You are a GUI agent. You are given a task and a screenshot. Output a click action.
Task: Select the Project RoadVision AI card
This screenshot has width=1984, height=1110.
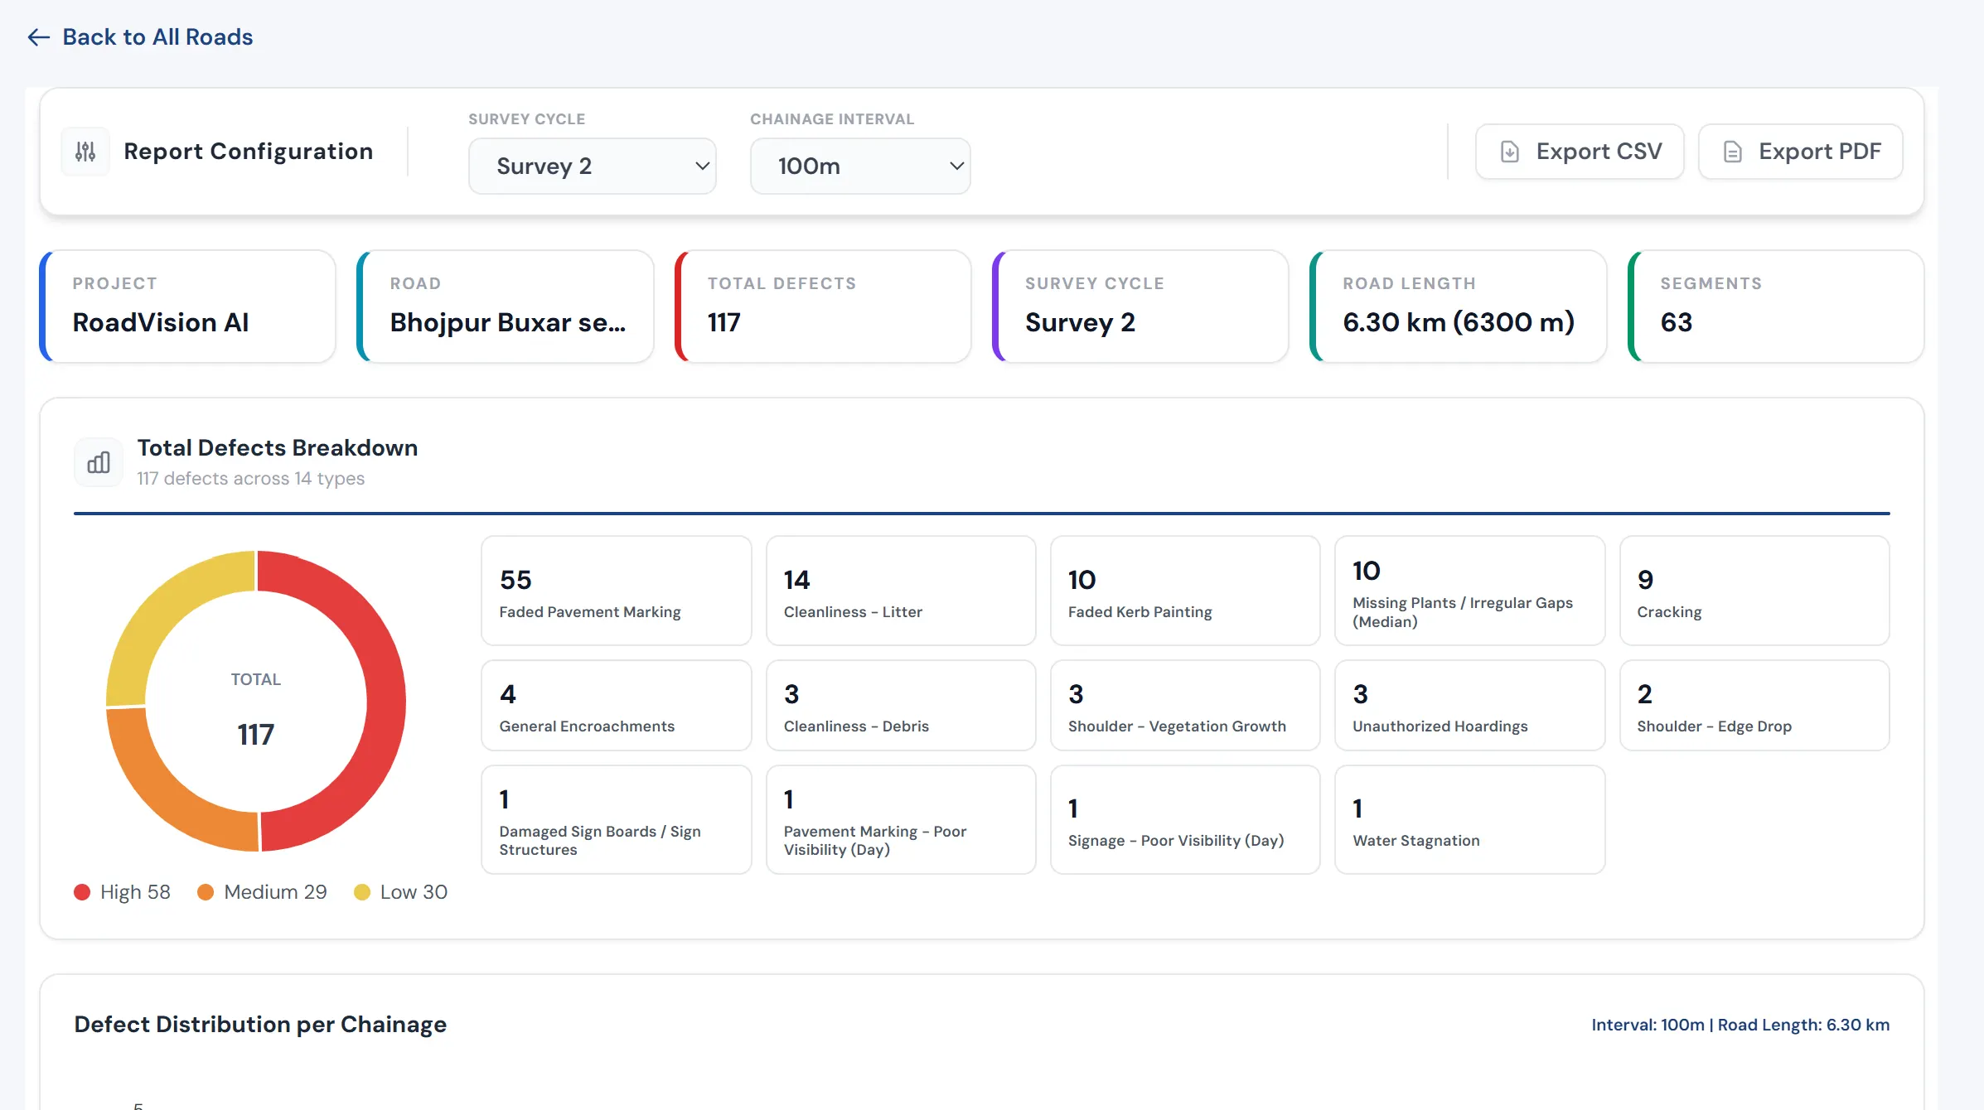point(188,306)
